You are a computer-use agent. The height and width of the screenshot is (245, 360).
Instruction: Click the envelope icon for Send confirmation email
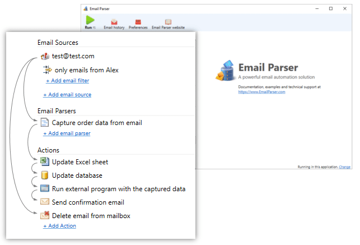coord(45,202)
